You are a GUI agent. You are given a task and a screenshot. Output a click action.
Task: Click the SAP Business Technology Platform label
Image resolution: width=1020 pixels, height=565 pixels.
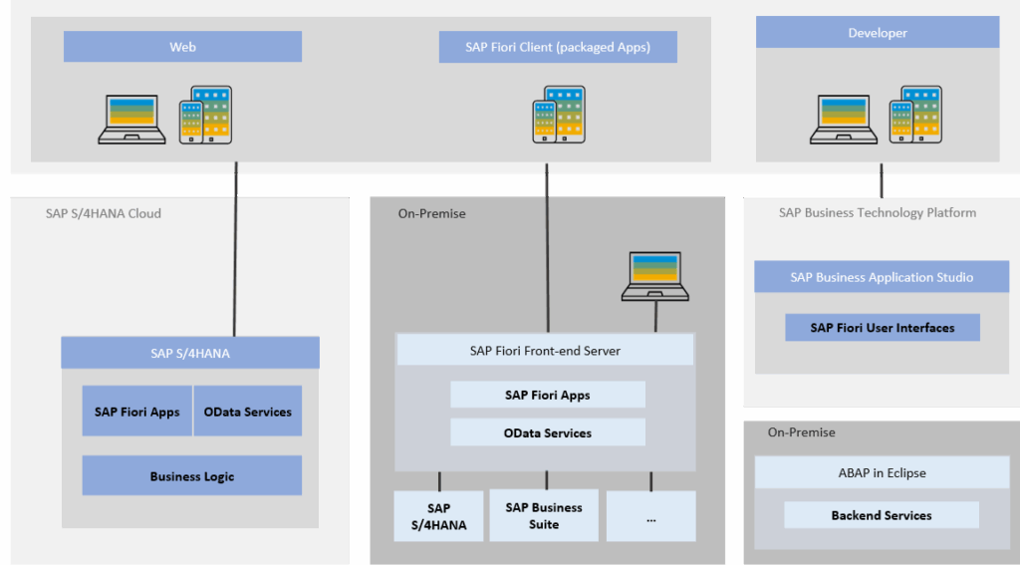(878, 213)
